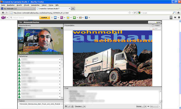Click the Bold formatting button in chat
The image size is (181, 109).
[x=66, y=106]
